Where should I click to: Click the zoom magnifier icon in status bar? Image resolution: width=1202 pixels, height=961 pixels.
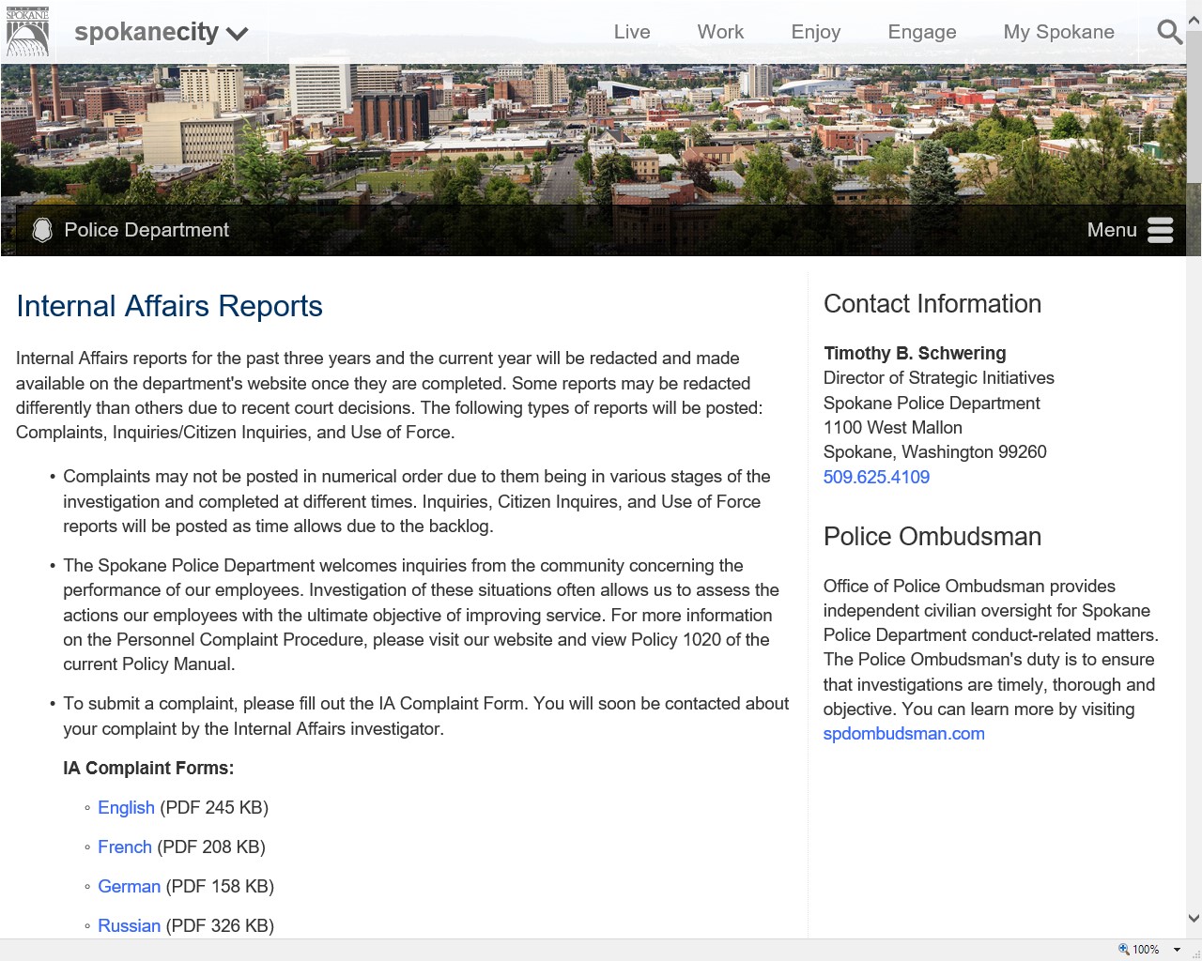1123,949
